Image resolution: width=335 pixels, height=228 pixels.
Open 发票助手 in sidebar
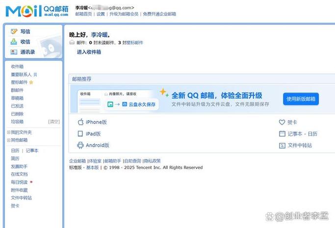tap(19, 166)
